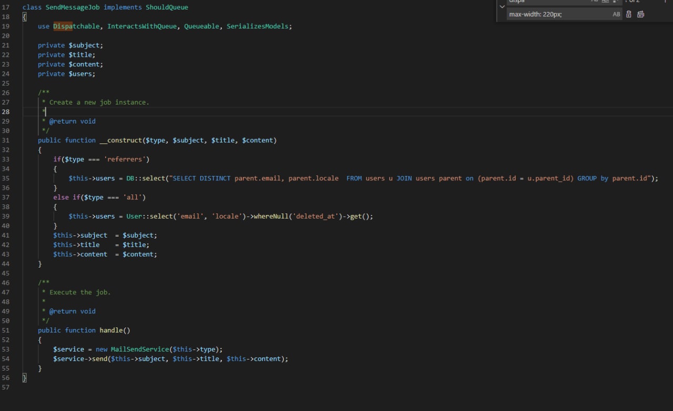673x411 pixels.
Task: Click the private $users property declaration
Action: 66,74
